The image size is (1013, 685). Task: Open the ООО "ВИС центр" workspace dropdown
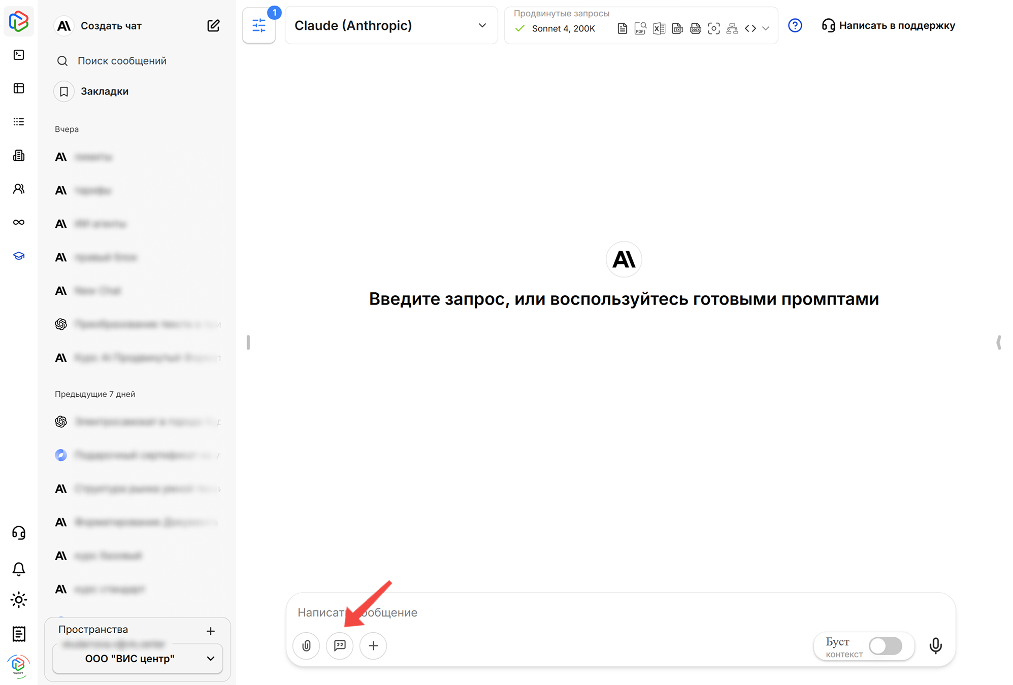point(138,659)
